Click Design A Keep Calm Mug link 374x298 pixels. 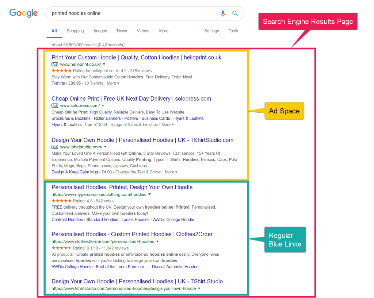[x=75, y=172]
